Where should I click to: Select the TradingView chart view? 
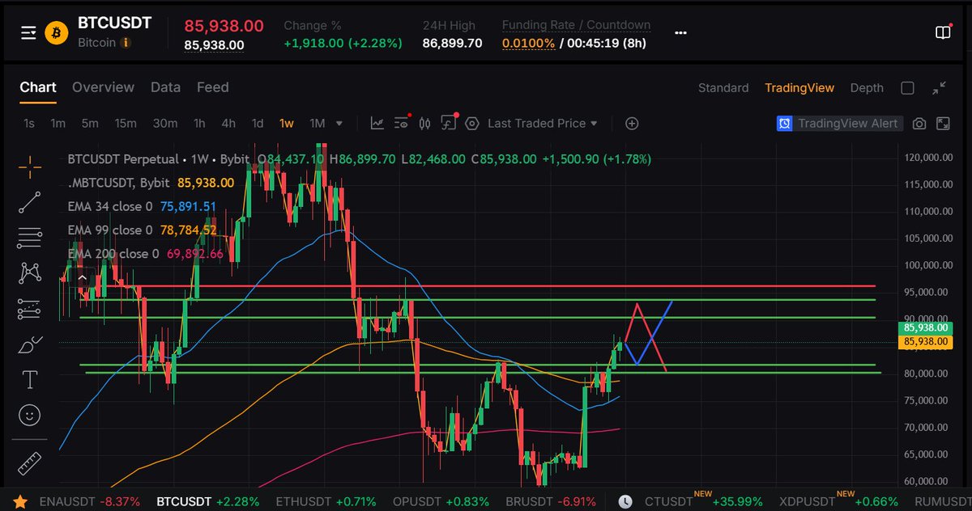tap(799, 88)
